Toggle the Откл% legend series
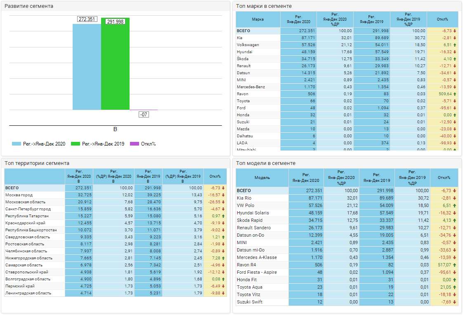 (143, 144)
